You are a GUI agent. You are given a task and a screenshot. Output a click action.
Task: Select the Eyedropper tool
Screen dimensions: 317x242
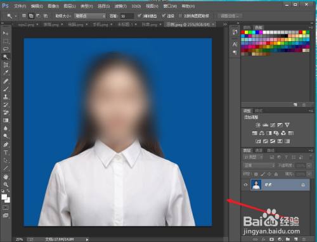(6, 72)
